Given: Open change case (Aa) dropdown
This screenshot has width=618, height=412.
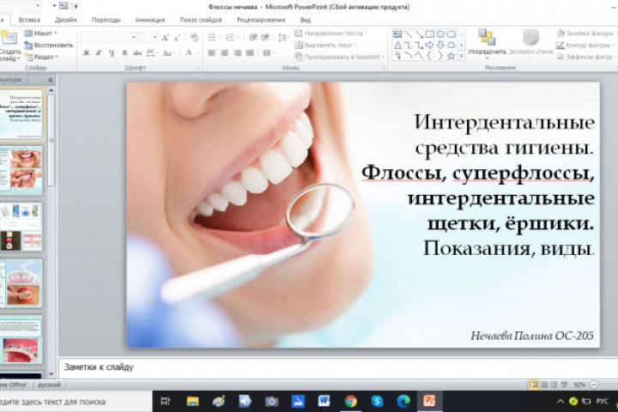Looking at the screenshot, I should click(168, 53).
